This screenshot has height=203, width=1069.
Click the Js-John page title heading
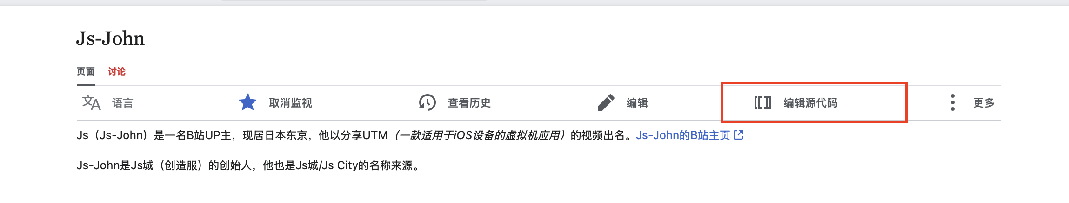[110, 38]
